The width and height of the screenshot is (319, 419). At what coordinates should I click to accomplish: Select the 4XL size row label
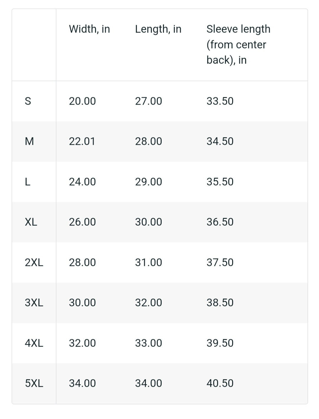point(34,343)
